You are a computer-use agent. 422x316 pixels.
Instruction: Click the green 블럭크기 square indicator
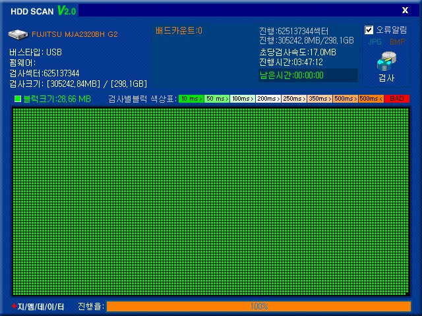click(18, 99)
